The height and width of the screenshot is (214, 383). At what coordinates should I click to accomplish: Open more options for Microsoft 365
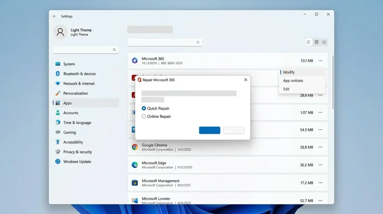click(x=320, y=61)
